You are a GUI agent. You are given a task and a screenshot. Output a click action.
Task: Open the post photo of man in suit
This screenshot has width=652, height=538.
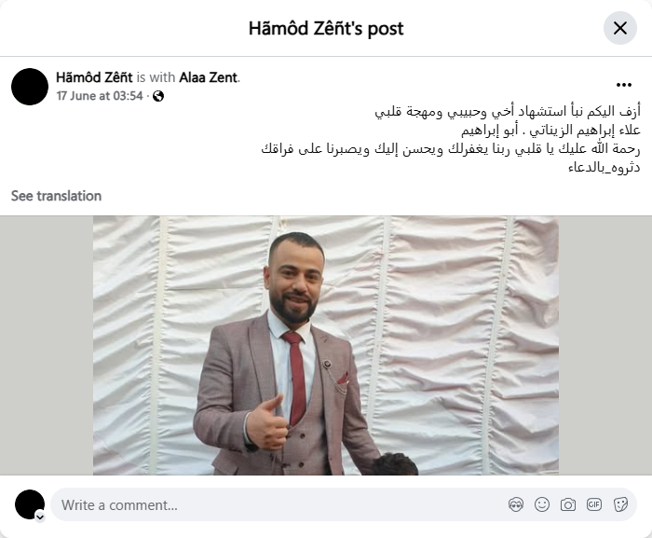[x=326, y=345]
